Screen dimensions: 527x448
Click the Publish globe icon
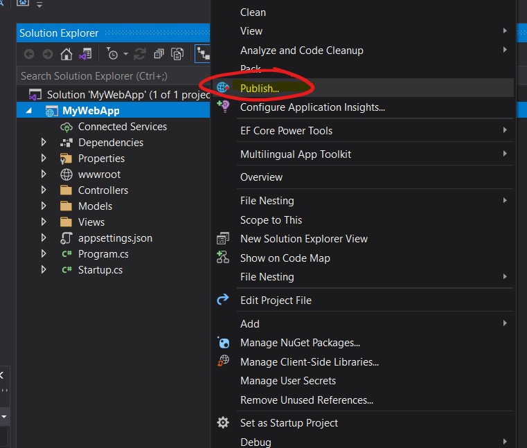pyautogui.click(x=222, y=87)
